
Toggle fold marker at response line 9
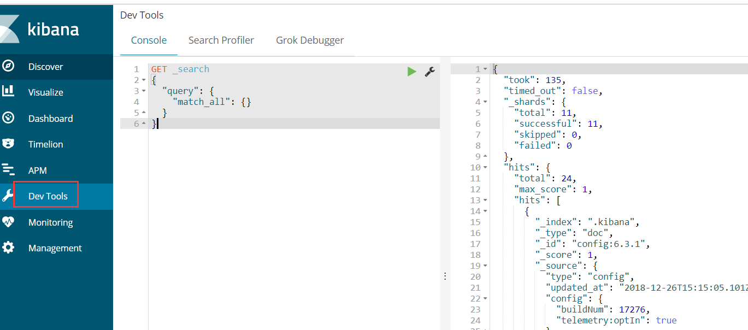point(485,157)
